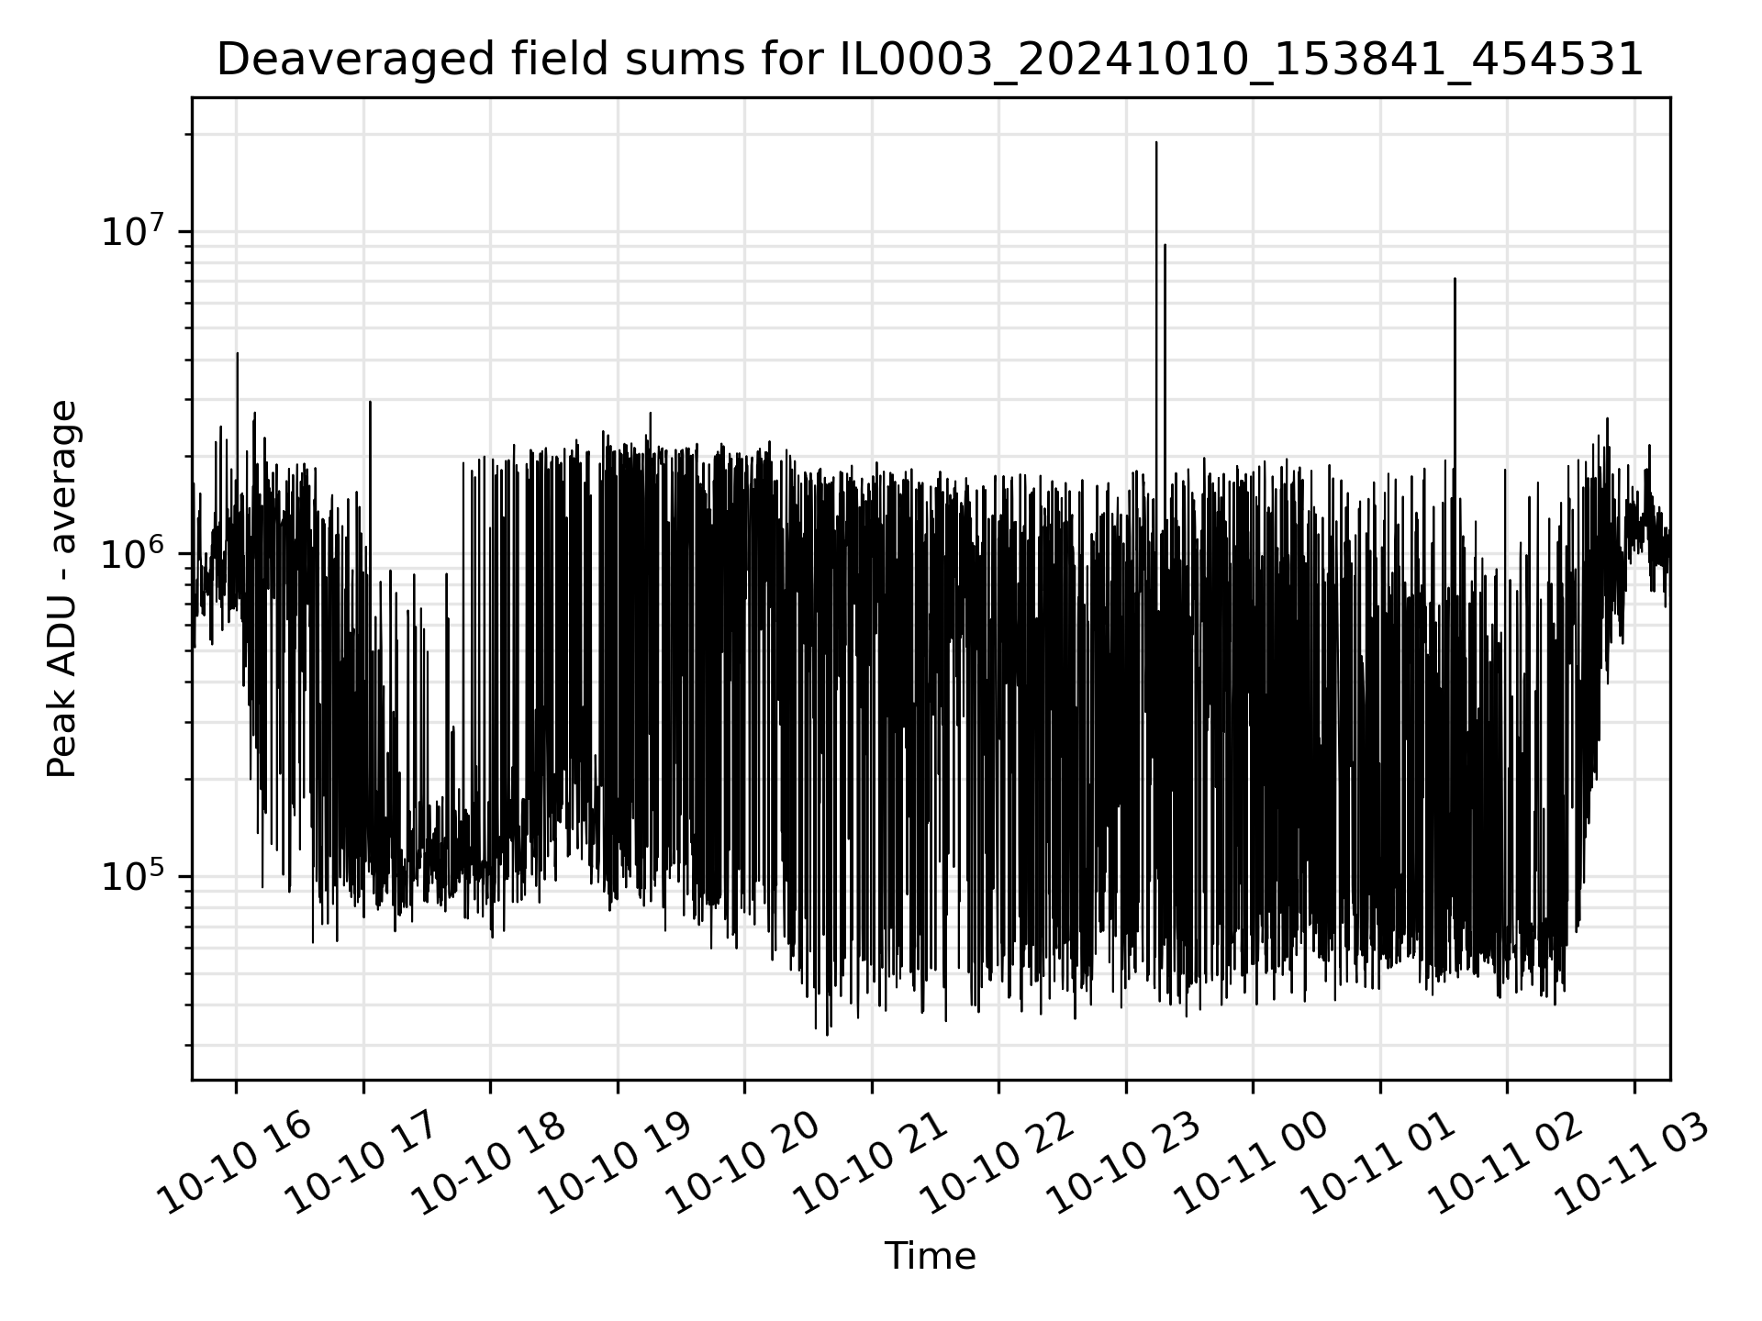
Task: Click the 'Time' x-axis label
Action: point(930,1256)
